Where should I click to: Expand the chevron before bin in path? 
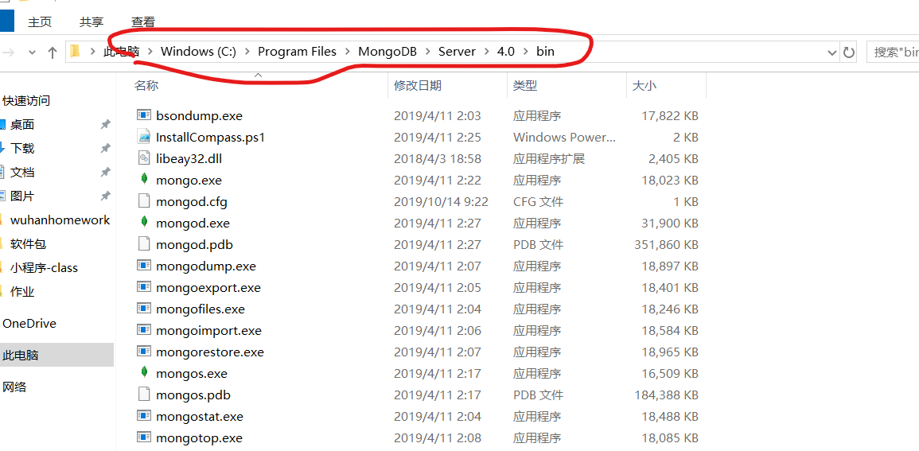pyautogui.click(x=526, y=52)
